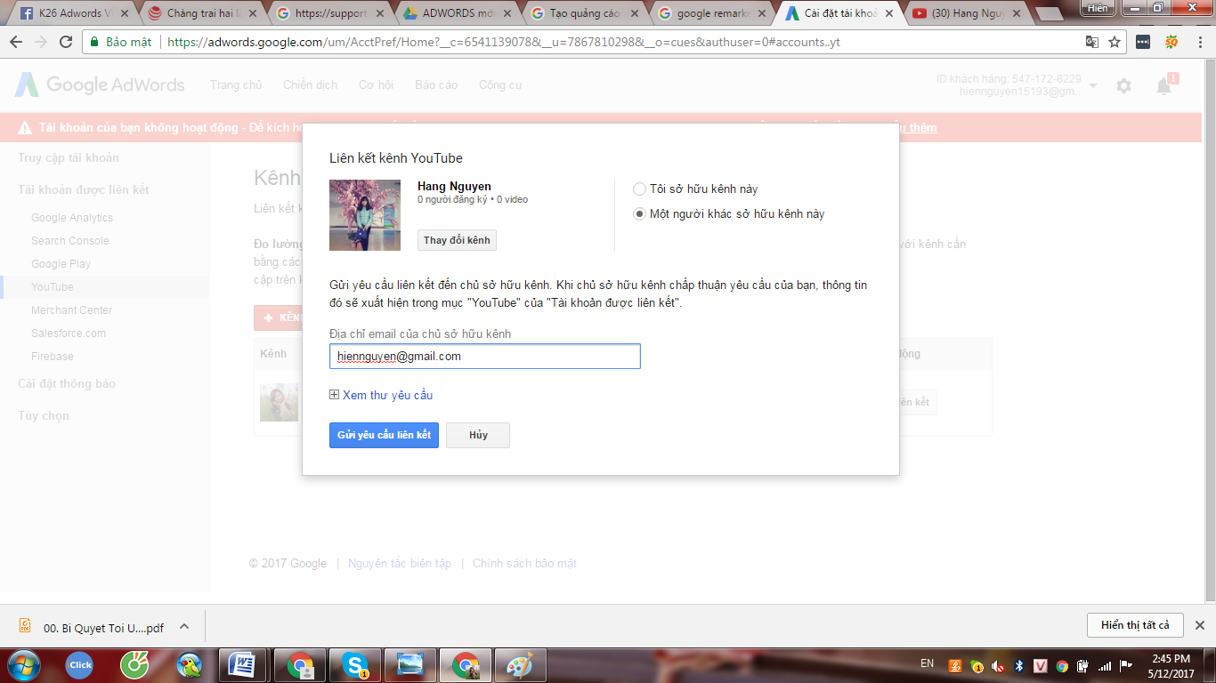Open Microsoft Word from the taskbar

click(x=242, y=664)
